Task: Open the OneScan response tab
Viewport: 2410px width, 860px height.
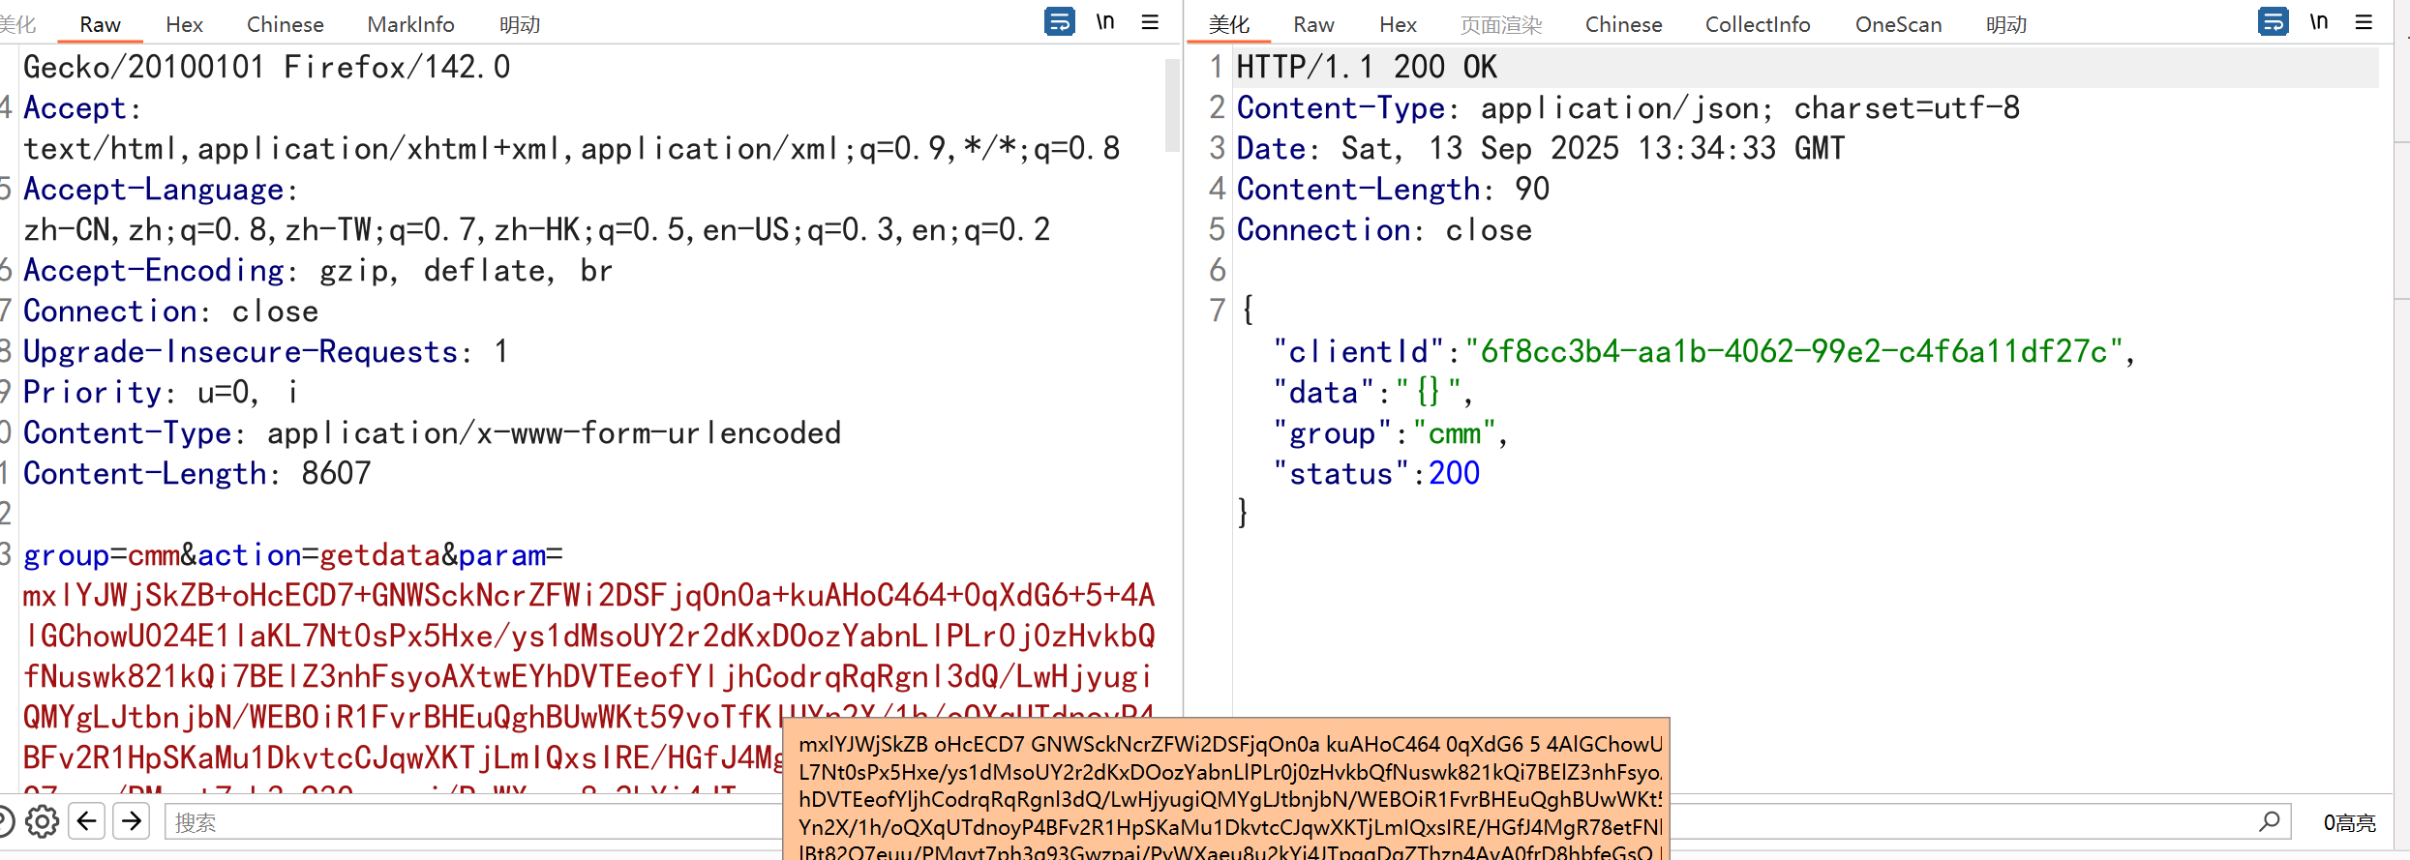Action: tap(1898, 24)
